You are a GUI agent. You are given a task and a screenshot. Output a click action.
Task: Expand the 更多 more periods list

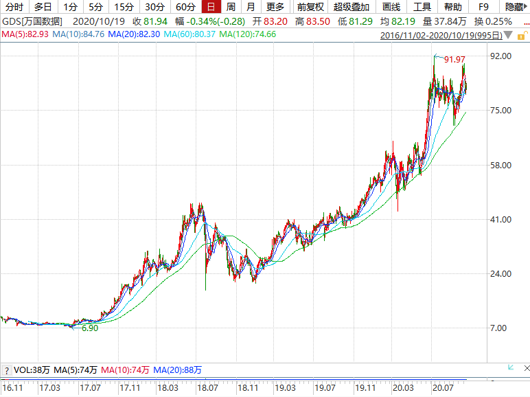[275, 7]
